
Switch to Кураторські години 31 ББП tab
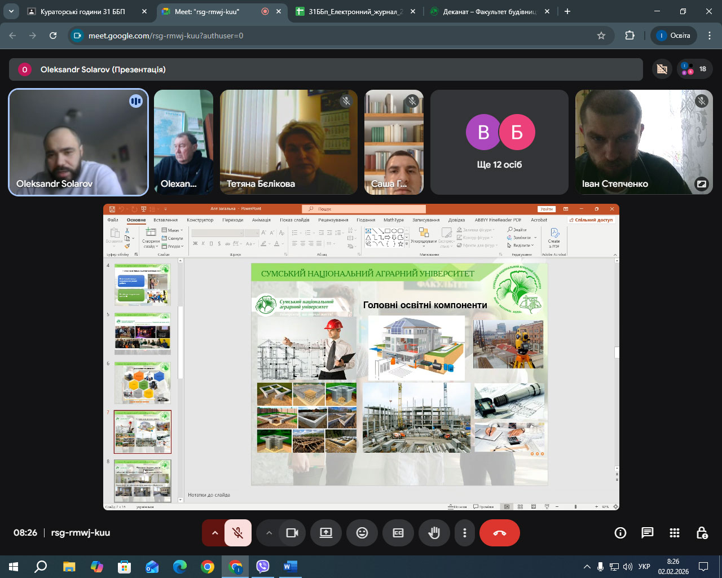click(82, 11)
